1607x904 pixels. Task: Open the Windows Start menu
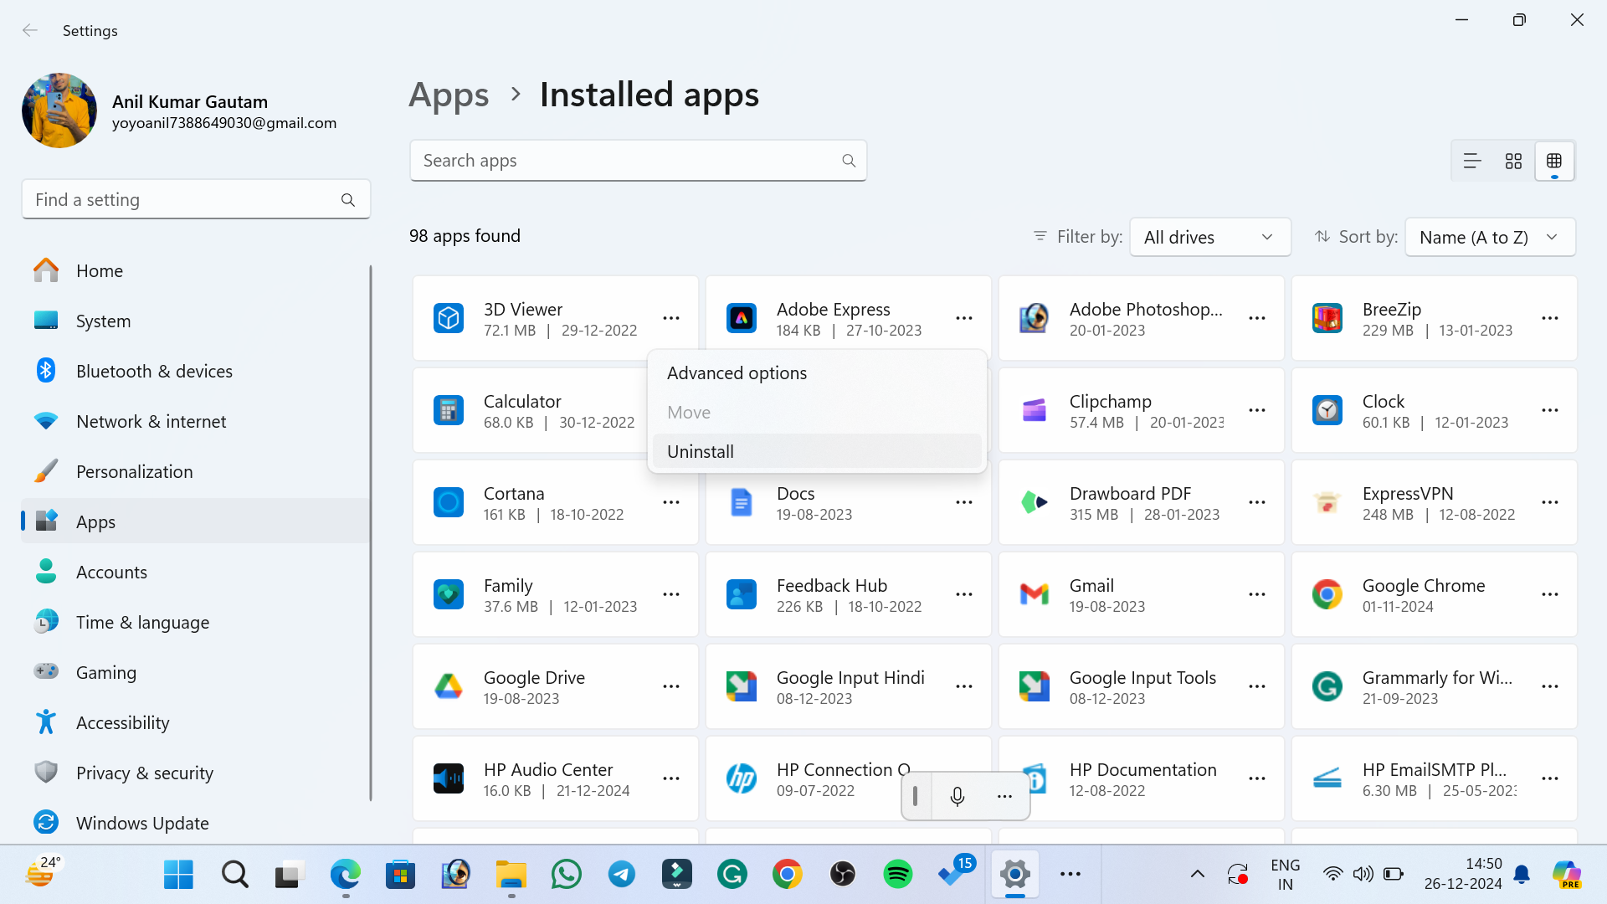(x=178, y=875)
